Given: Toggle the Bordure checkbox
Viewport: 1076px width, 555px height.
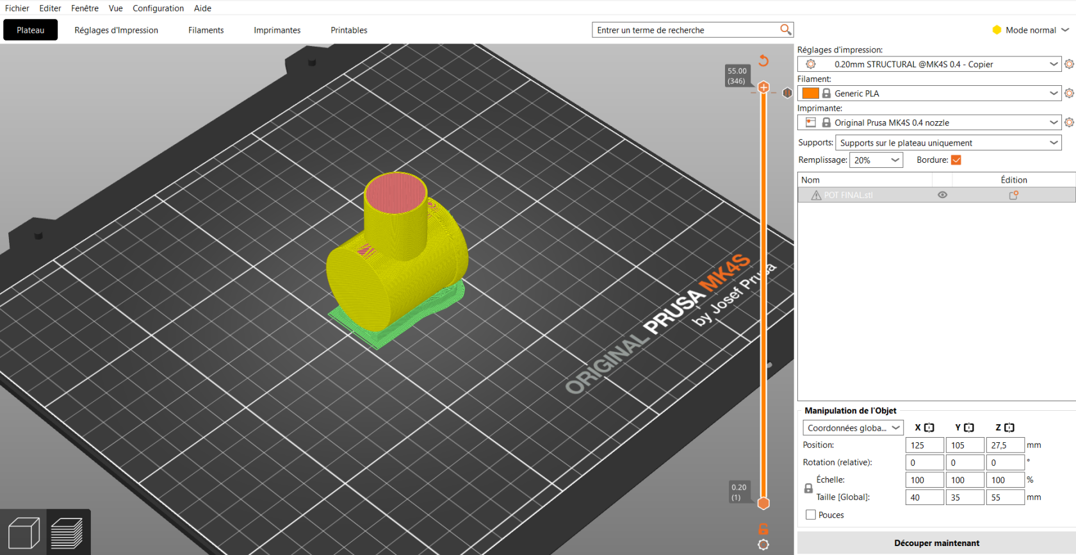Looking at the screenshot, I should pyautogui.click(x=956, y=160).
